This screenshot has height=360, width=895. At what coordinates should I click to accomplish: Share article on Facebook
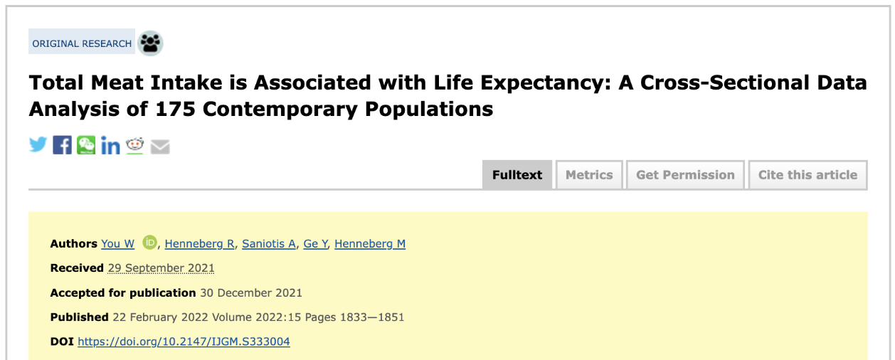point(63,145)
